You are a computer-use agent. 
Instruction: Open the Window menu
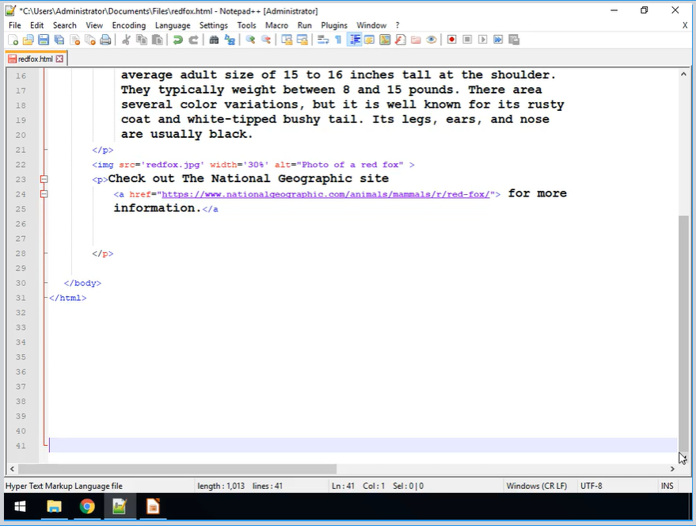tap(371, 25)
